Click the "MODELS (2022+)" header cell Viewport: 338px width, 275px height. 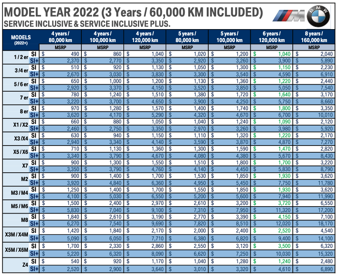coord(21,40)
